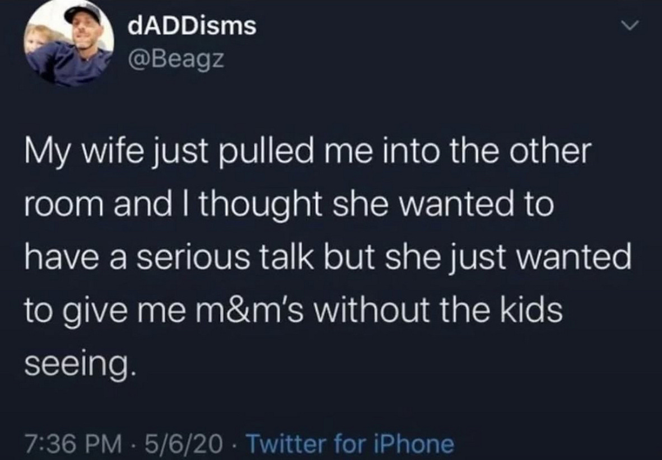The height and width of the screenshot is (460, 662).
Task: Click the word "seeing." ending the tweet
Action: pos(80,364)
